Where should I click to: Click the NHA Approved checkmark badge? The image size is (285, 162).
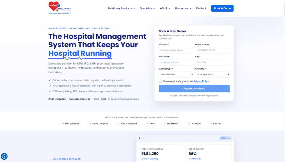click(x=71, y=124)
